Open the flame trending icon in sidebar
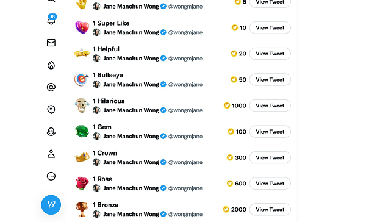This screenshot has height=222, width=366. pos(51,65)
